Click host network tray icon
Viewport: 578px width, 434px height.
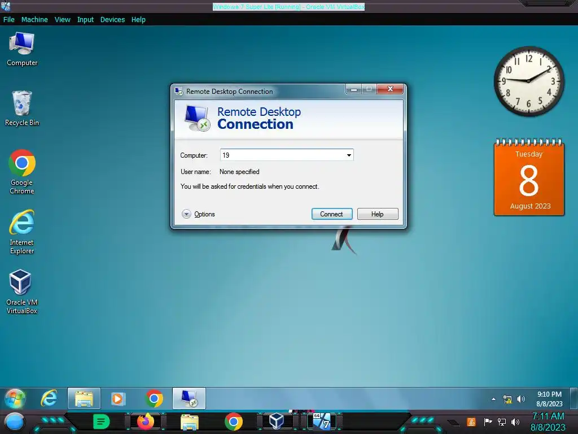coord(501,422)
